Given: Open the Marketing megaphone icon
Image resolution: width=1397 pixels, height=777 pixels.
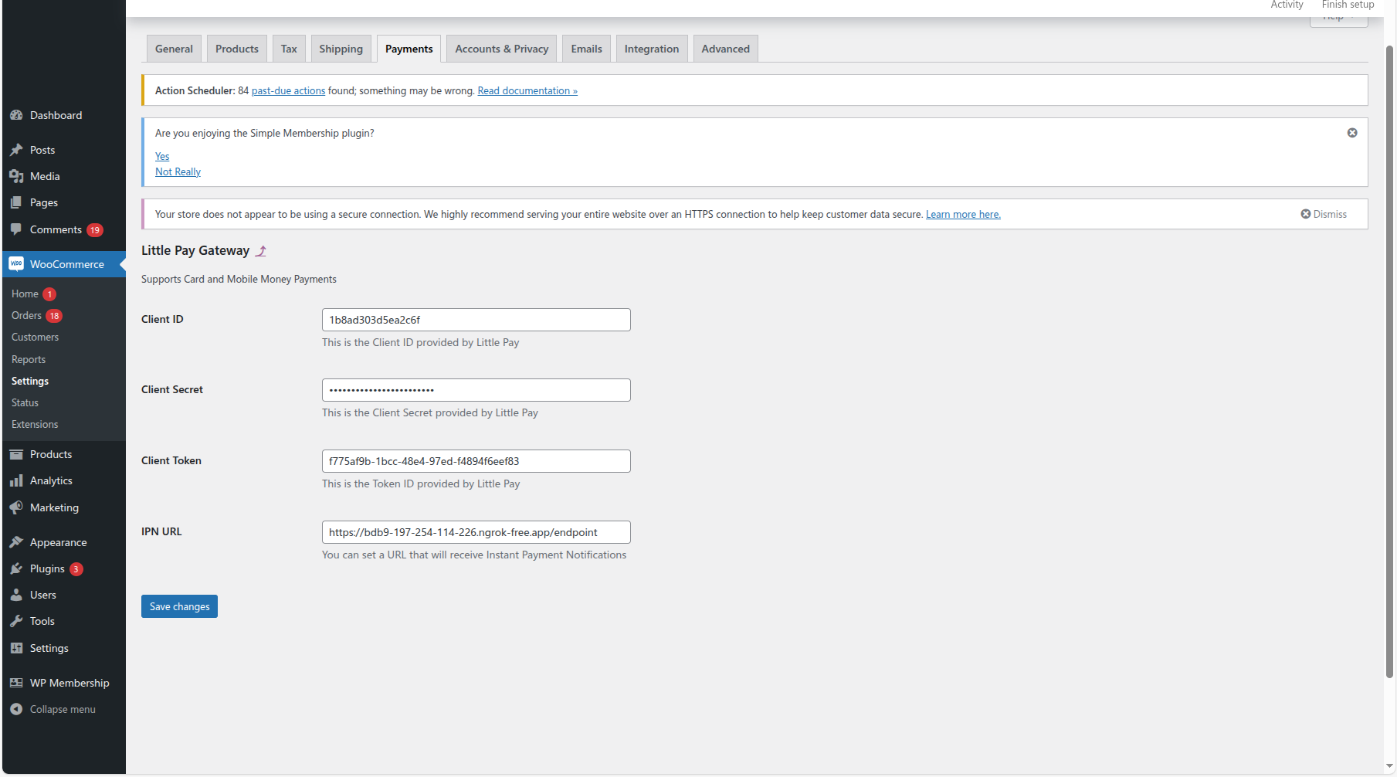Looking at the screenshot, I should pyautogui.click(x=17, y=507).
